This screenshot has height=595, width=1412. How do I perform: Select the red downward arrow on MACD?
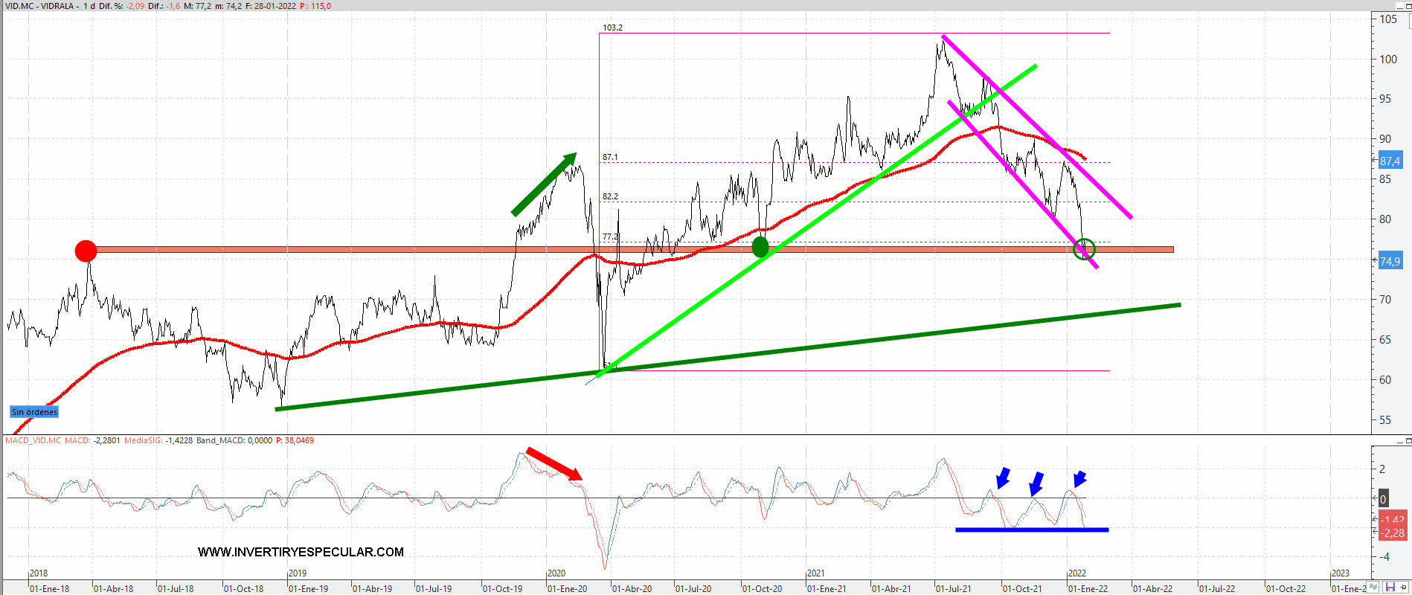(x=553, y=463)
